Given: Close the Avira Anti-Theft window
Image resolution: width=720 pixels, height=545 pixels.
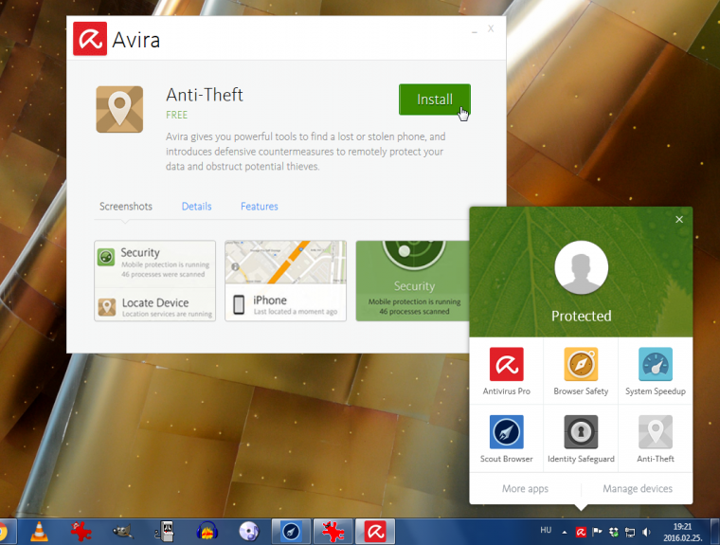Looking at the screenshot, I should coord(491,28).
